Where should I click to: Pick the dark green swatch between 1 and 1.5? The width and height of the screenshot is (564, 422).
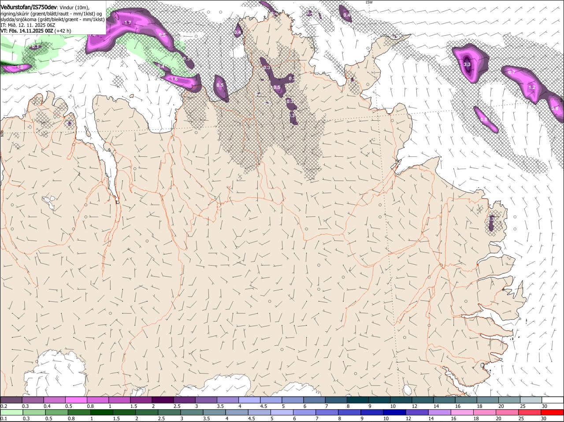click(100, 412)
